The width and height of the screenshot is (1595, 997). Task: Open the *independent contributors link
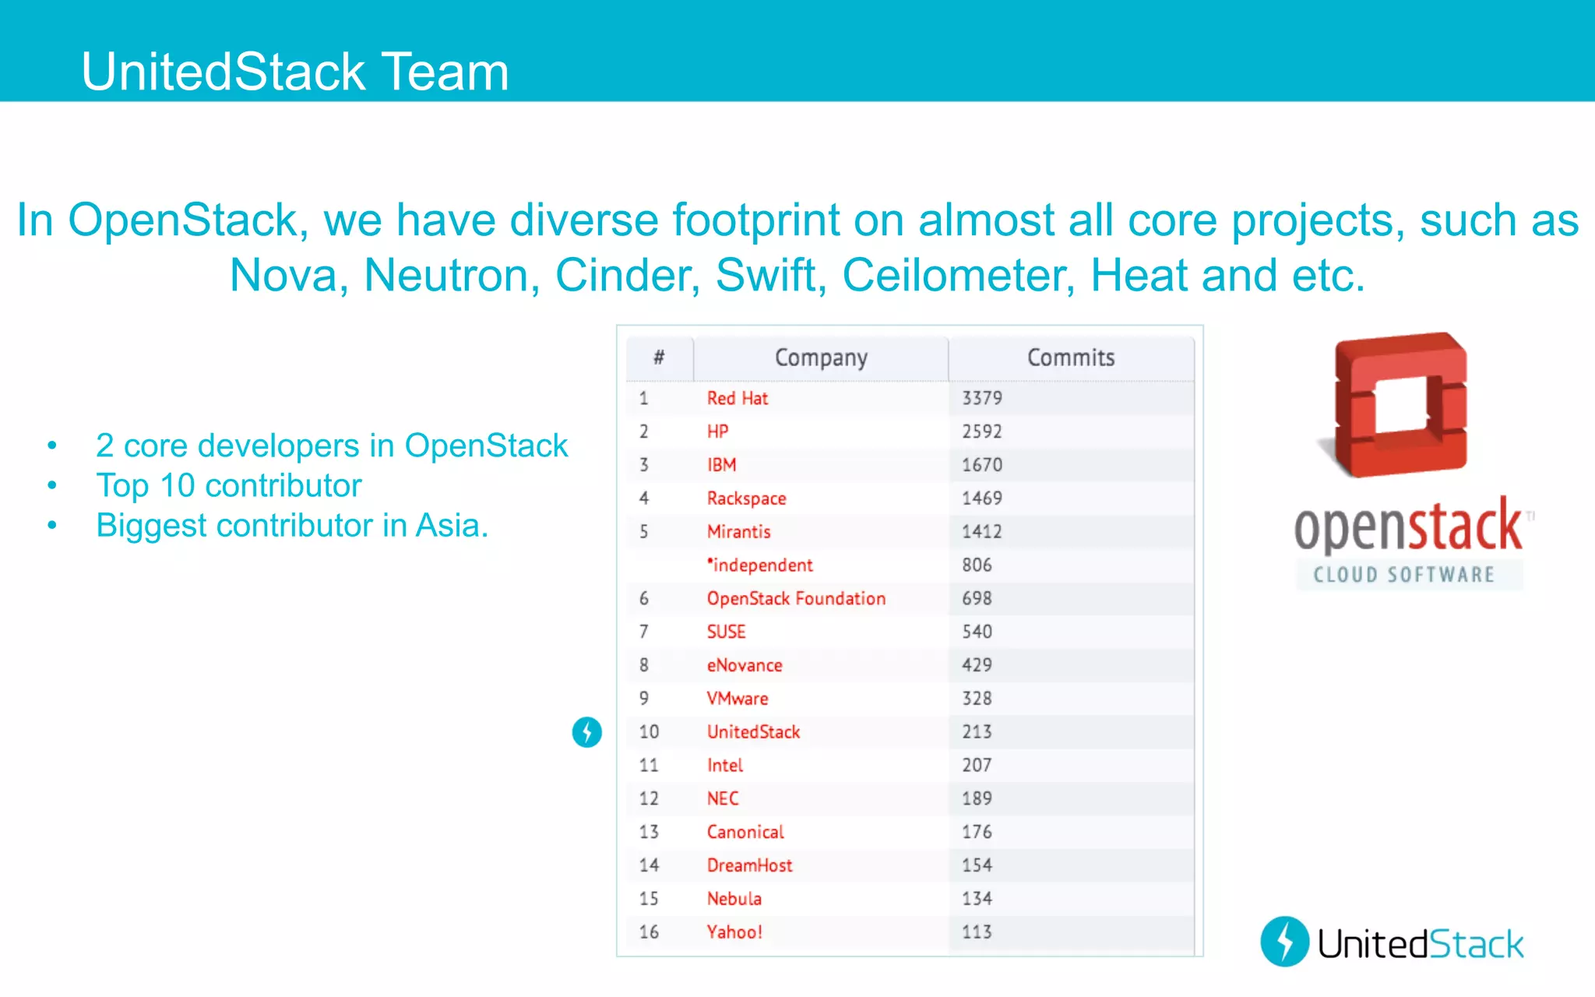tap(759, 565)
